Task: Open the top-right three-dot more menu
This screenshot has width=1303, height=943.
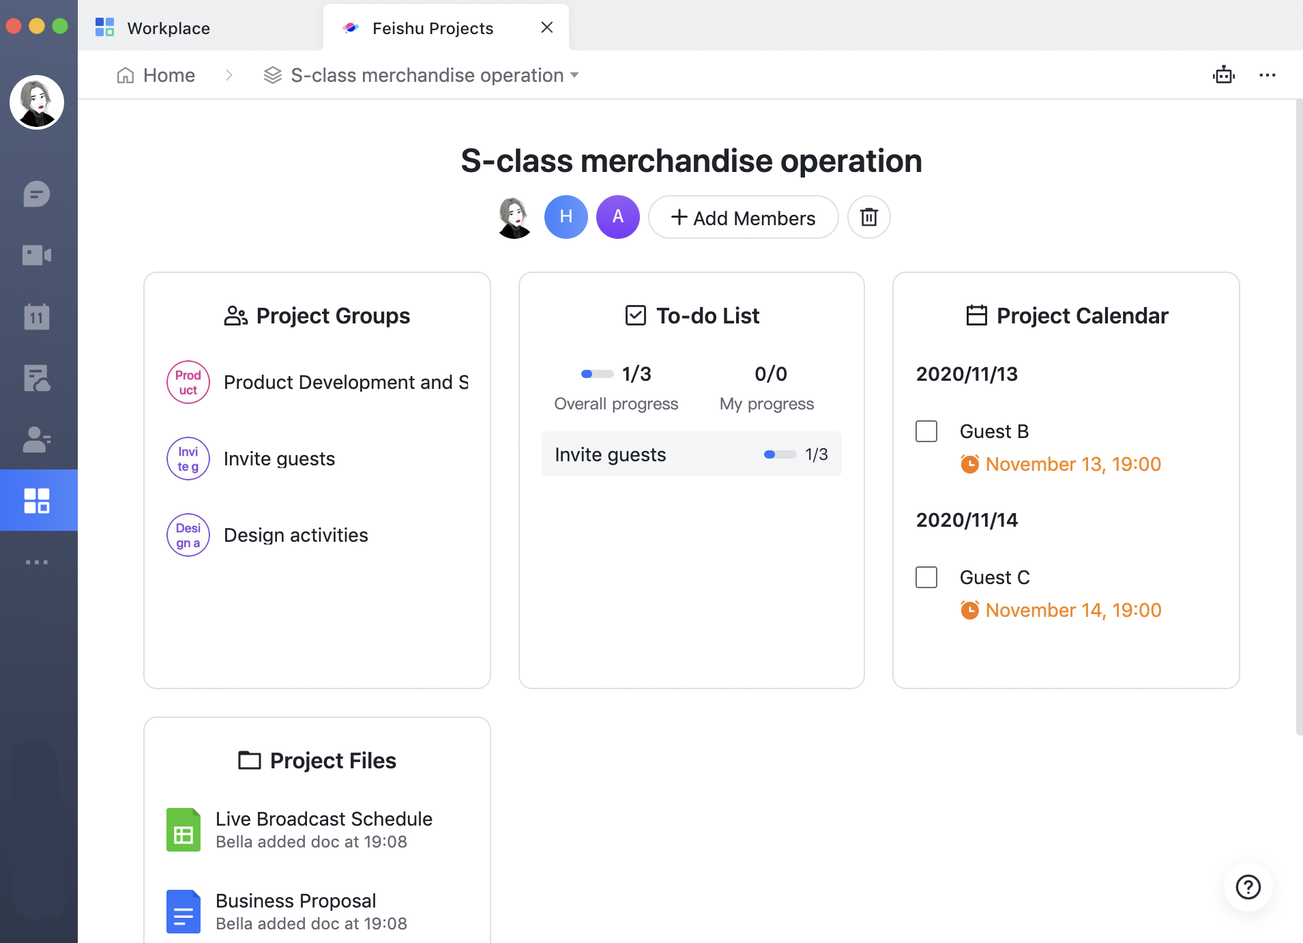Action: point(1267,75)
